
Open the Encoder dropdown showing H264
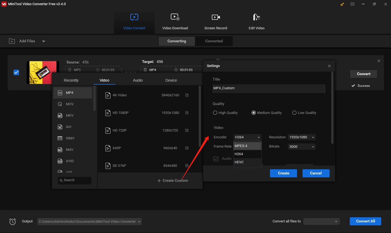pos(247,137)
